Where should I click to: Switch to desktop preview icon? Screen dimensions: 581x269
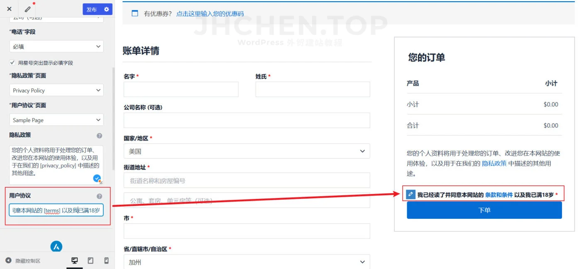coord(75,261)
